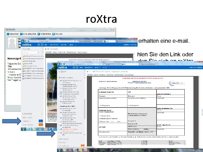
Task: Click Weiterleiten to forward the message
Action: point(44,34)
